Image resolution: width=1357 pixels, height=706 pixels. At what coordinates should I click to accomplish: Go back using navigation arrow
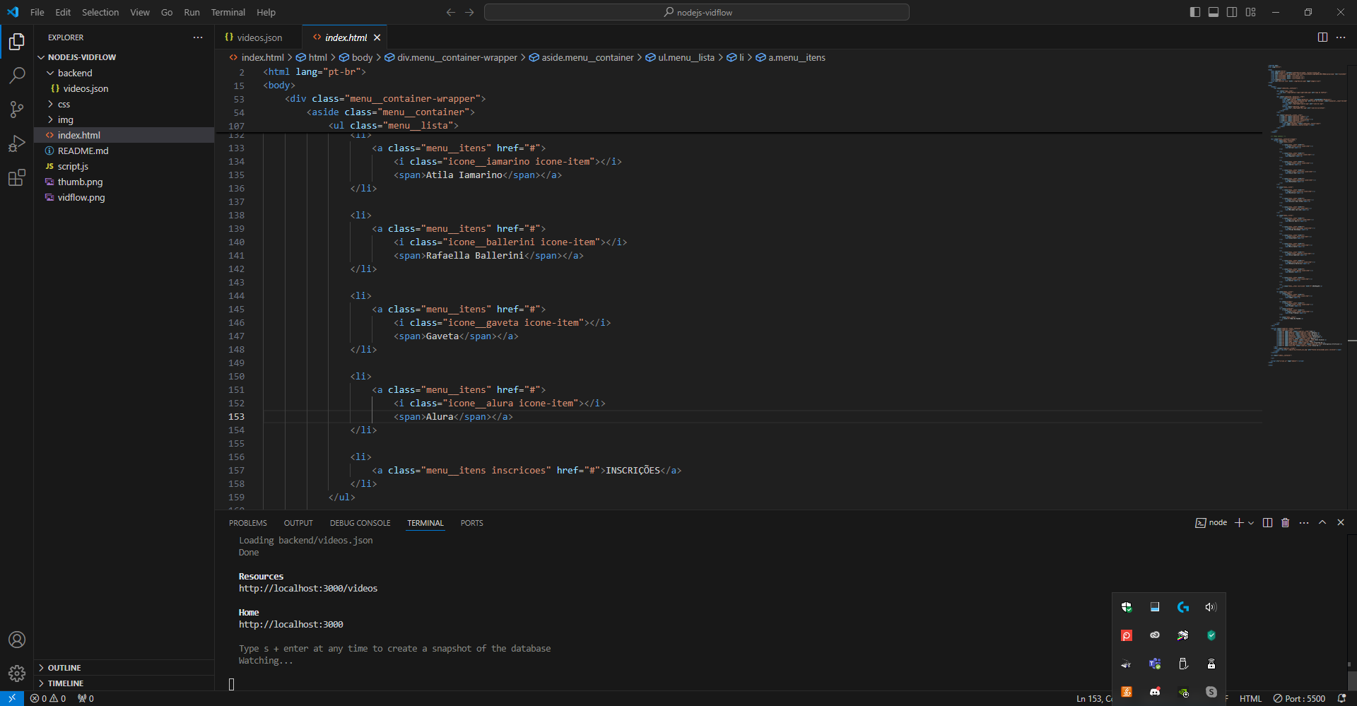pyautogui.click(x=451, y=12)
